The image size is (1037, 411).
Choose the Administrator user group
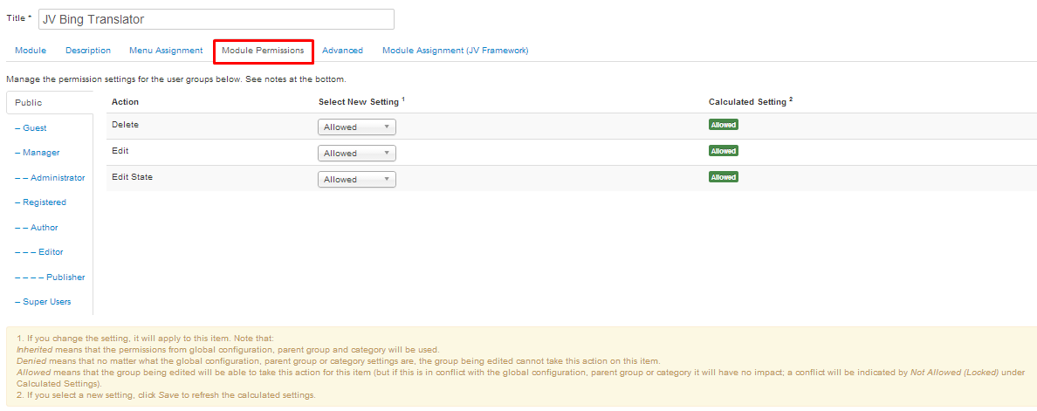coord(58,178)
